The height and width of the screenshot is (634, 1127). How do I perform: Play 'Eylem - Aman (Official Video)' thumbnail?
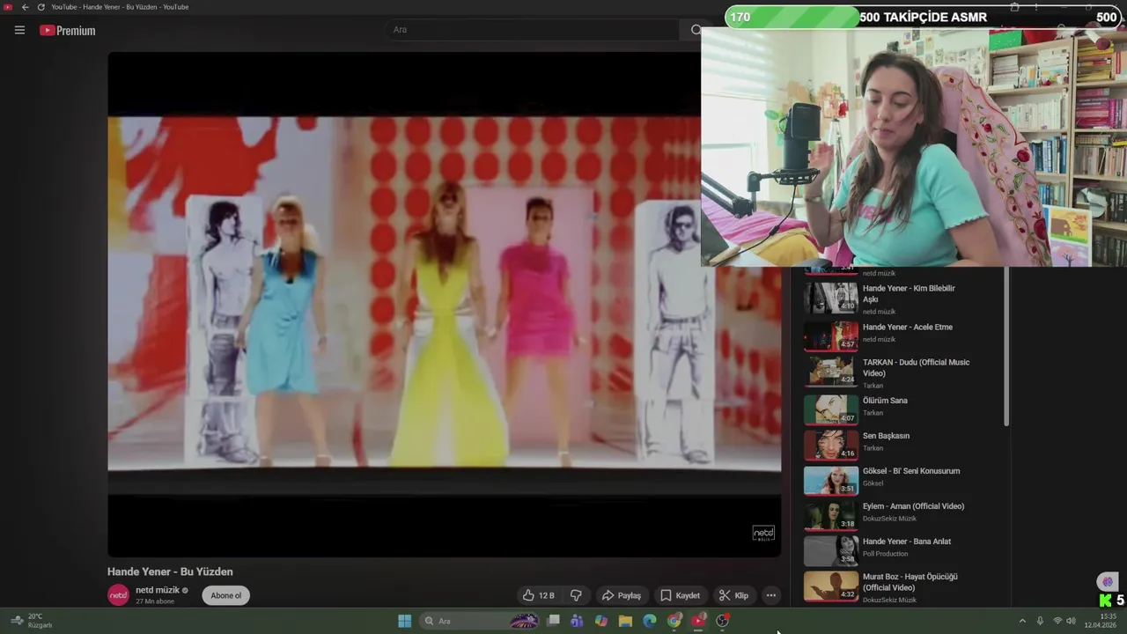830,514
